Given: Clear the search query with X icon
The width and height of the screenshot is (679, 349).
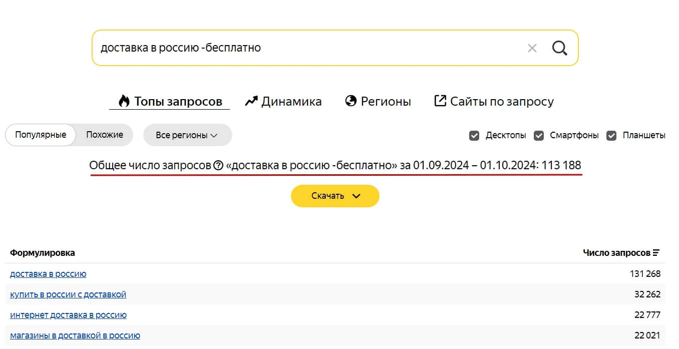Looking at the screenshot, I should pyautogui.click(x=532, y=48).
